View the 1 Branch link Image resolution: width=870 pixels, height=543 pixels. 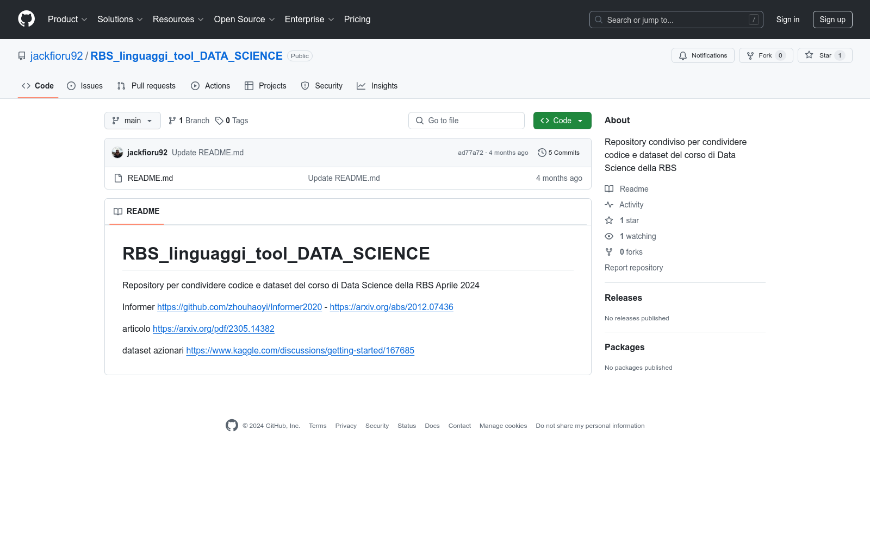click(189, 121)
